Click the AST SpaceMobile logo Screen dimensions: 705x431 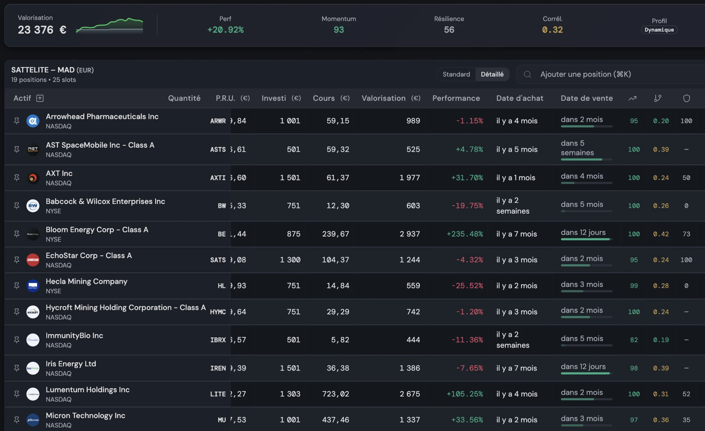point(33,149)
